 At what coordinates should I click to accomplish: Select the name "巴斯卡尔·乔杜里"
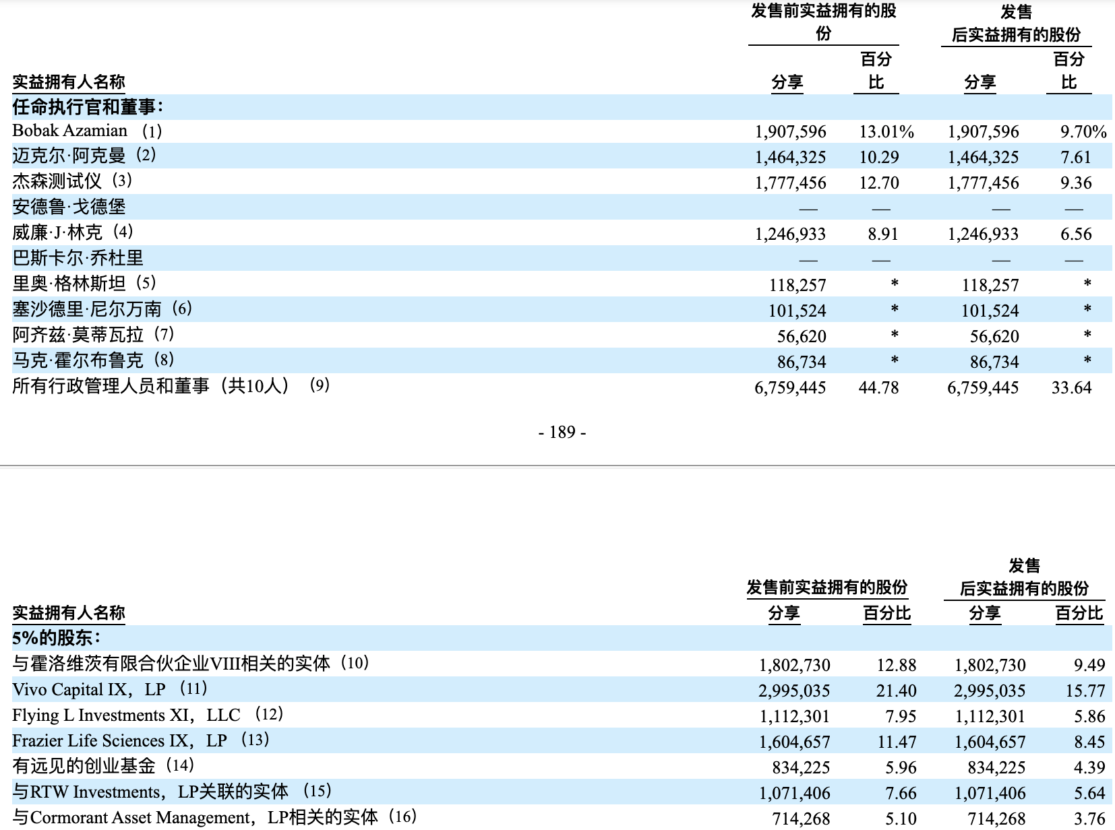(x=78, y=259)
